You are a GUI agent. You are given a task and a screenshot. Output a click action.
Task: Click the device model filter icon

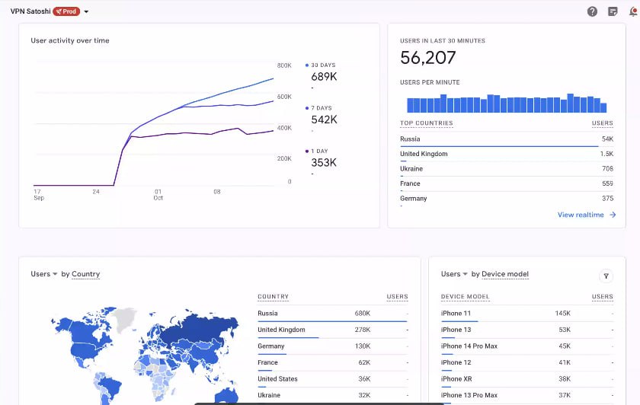point(606,277)
